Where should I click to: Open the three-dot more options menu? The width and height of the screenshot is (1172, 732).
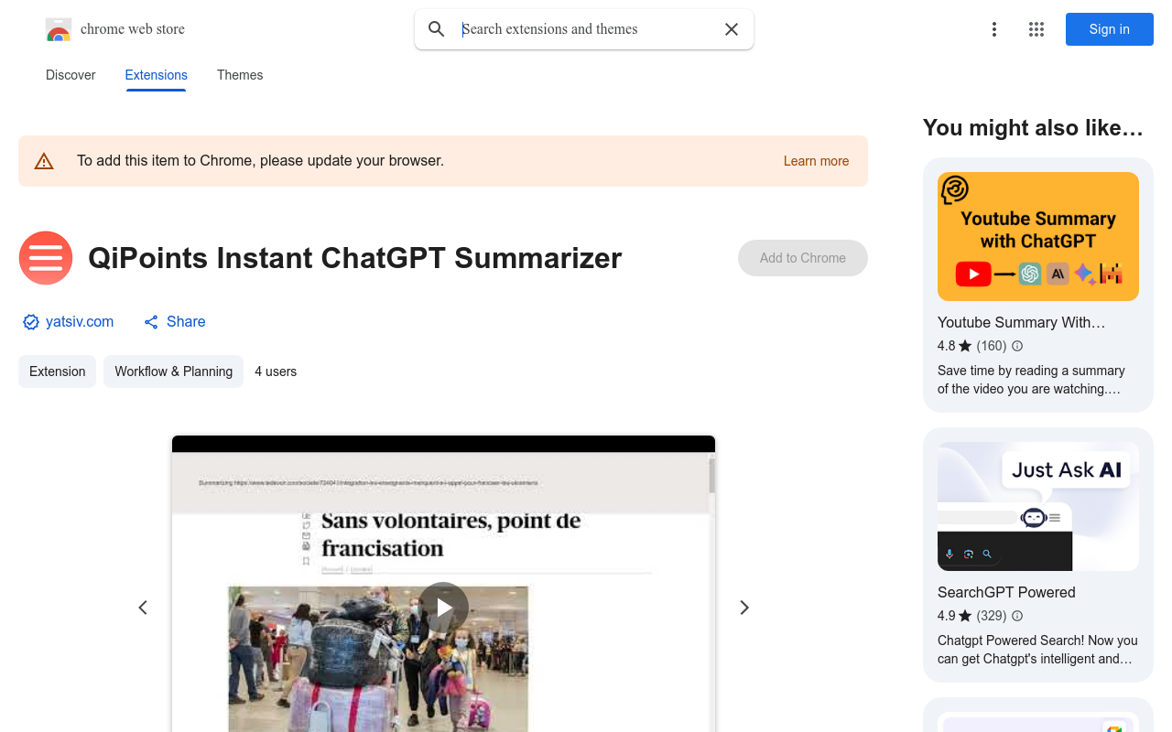993,29
